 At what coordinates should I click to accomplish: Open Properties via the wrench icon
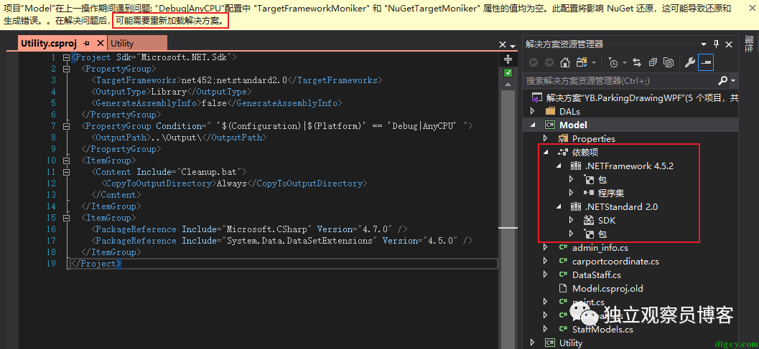[x=690, y=62]
